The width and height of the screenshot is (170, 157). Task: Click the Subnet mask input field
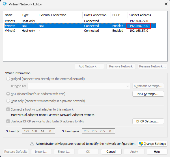(98, 131)
